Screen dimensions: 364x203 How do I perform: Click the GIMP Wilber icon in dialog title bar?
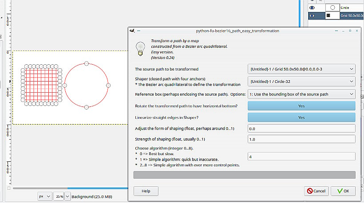point(132,31)
